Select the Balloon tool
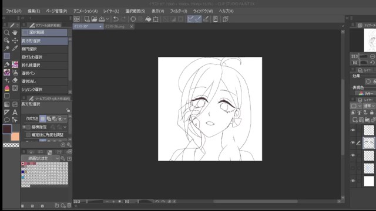This screenshot has width=376, height=211. [6, 120]
